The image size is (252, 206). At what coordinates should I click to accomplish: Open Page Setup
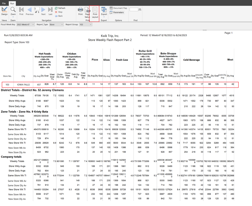click(87, 12)
